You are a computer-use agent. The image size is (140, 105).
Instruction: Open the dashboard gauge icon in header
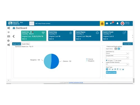point(107,23)
